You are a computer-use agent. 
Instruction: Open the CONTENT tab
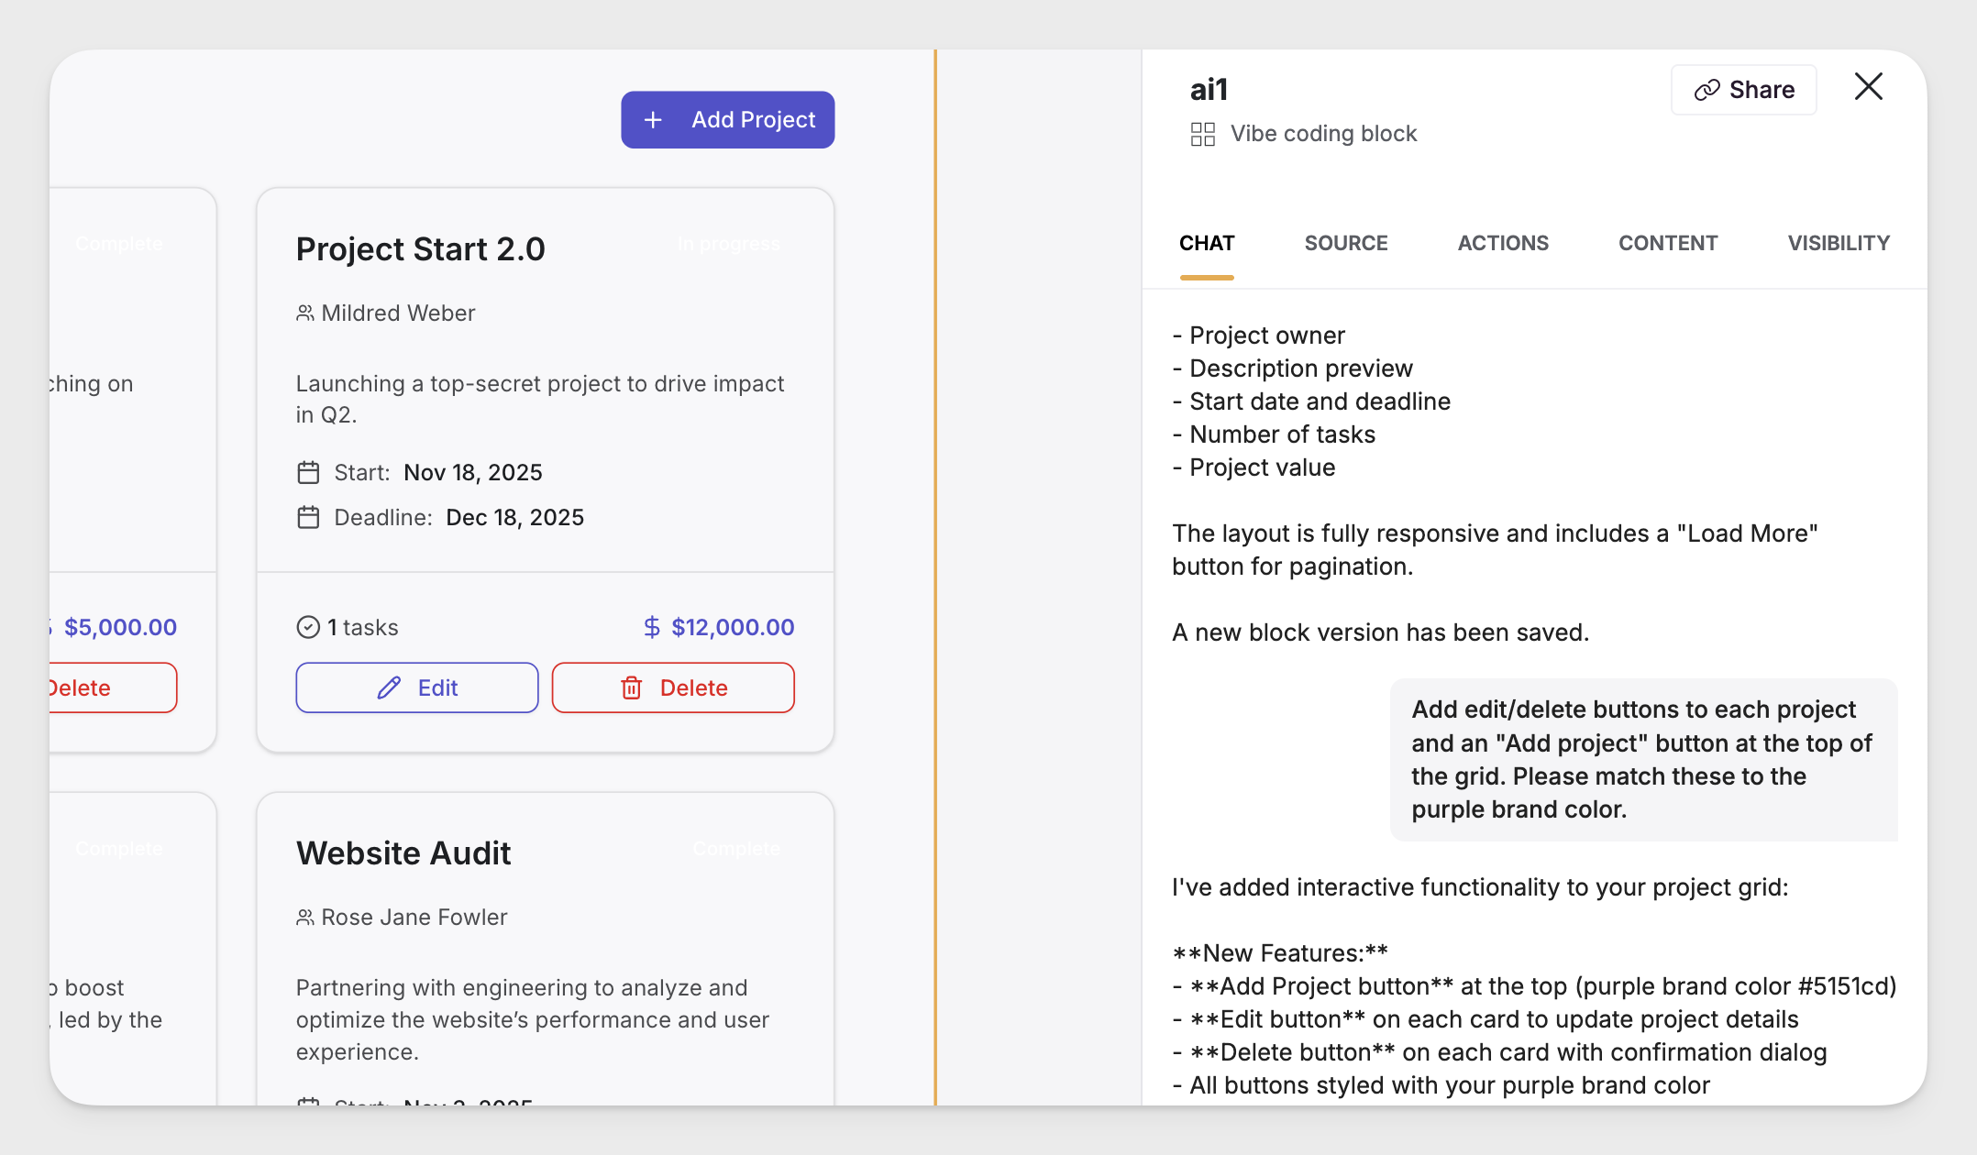click(1668, 243)
